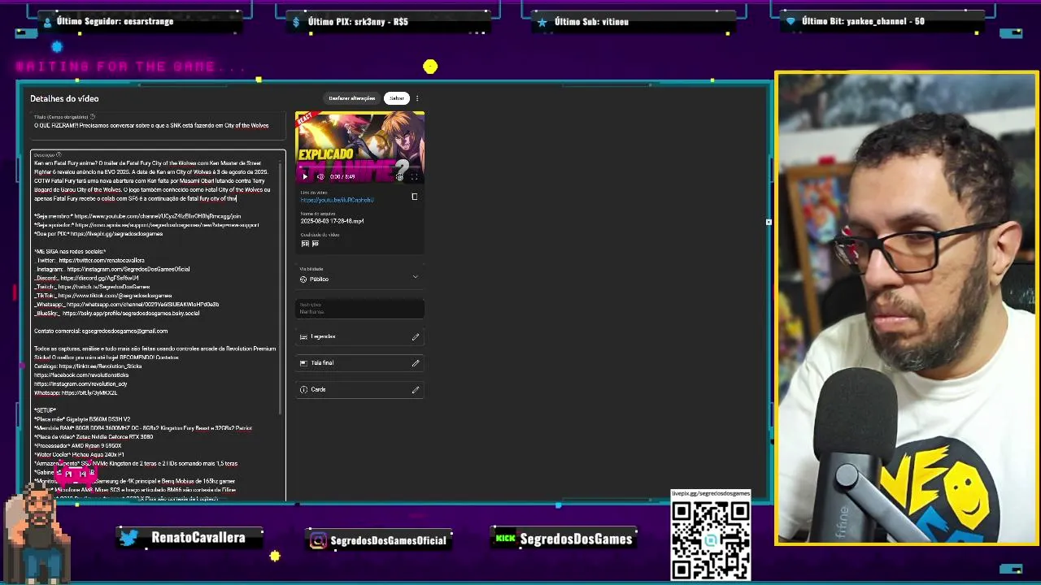Edit Cards with the pencil icon
Screen dimensions: 1041x585
[x=416, y=390]
